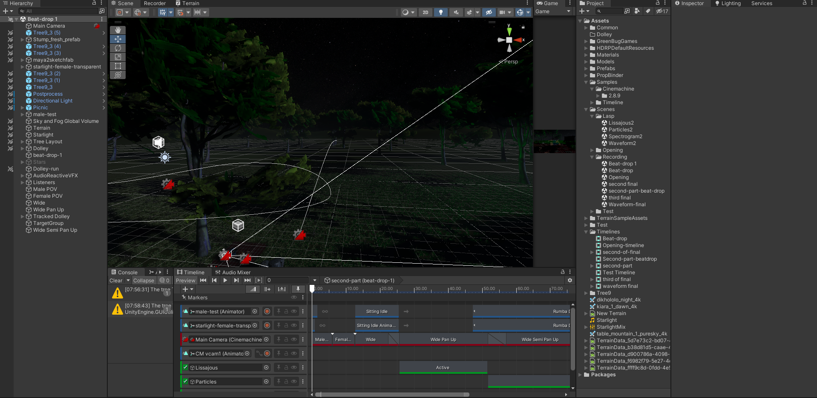Mute the Lissajous track with eye icon
Image resolution: width=817 pixels, height=398 pixels.
point(294,367)
